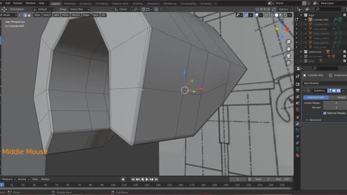The width and height of the screenshot is (347, 195).
Task: Click Cylinder.002 mesh icon in outliner
Action: pyautogui.click(x=310, y=19)
